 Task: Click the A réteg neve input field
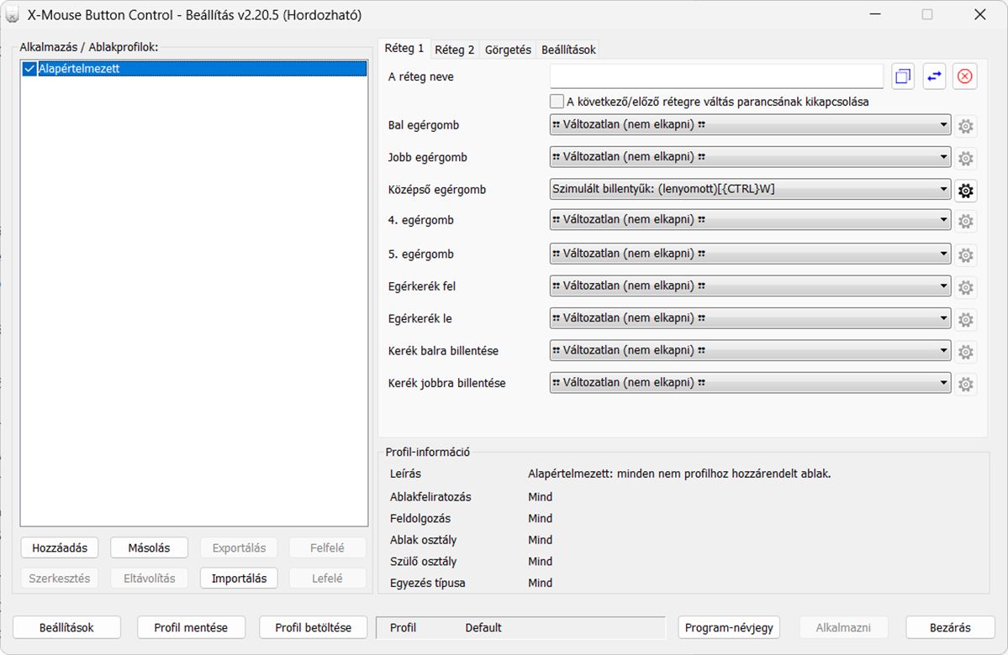tap(717, 76)
